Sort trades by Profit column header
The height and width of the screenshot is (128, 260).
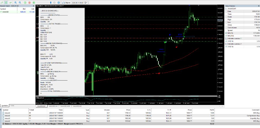(x=212, y=110)
